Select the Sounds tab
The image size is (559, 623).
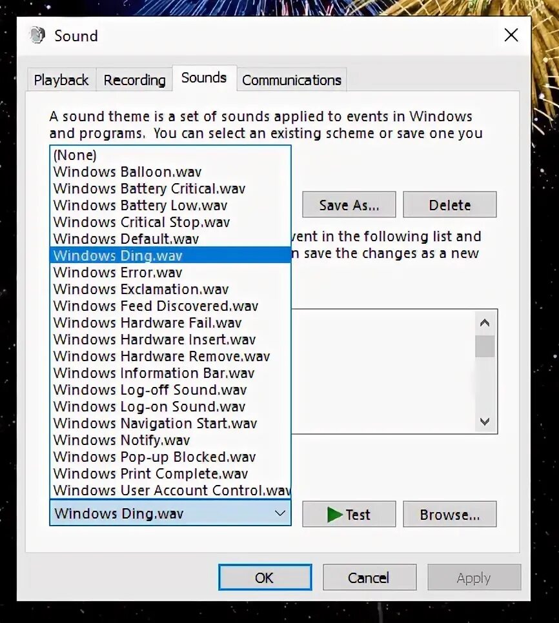coord(203,77)
